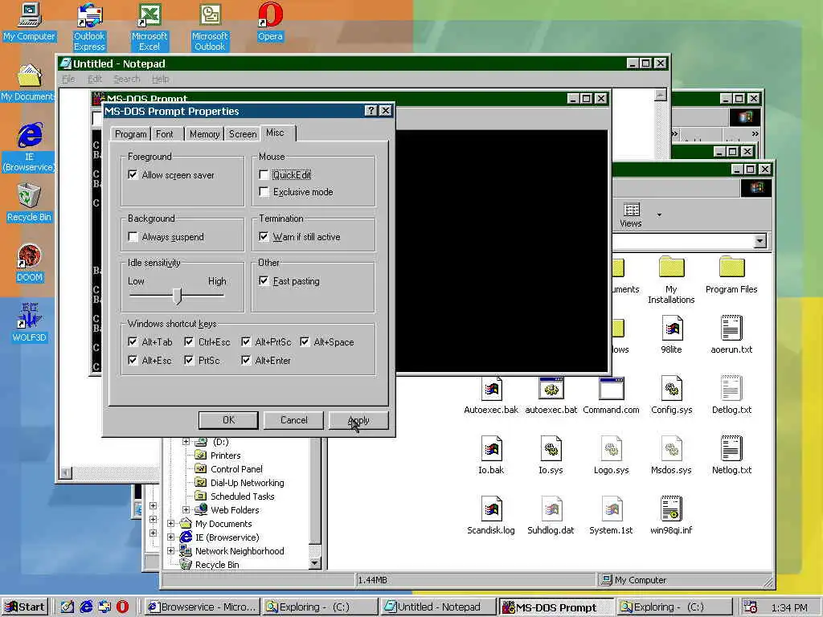Expand the (D:) drive in folder tree
823x617 pixels.
(x=186, y=442)
